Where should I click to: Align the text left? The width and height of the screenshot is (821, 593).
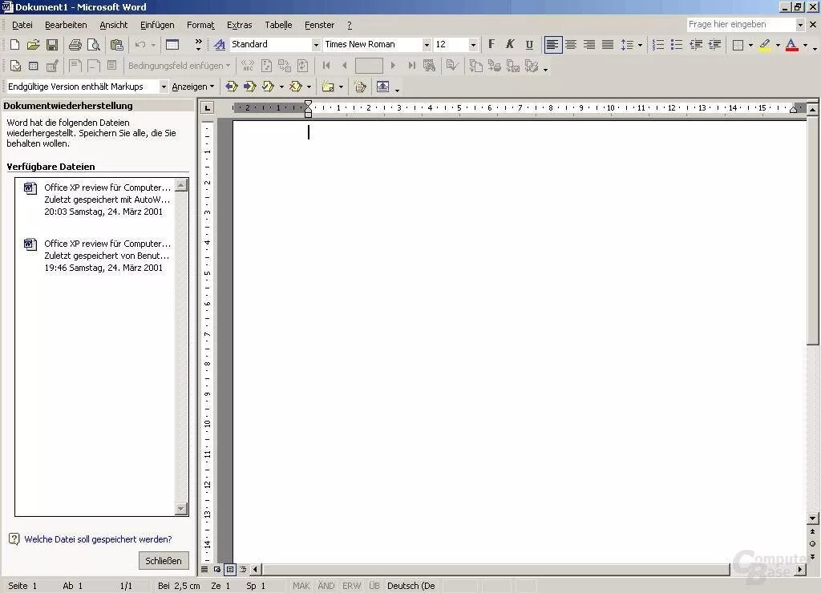pyautogui.click(x=552, y=45)
